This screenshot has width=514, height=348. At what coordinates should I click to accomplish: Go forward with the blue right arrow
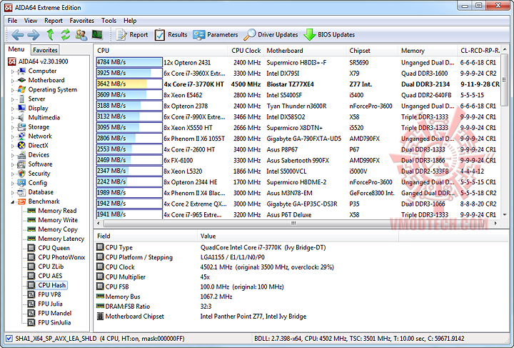(x=33, y=35)
